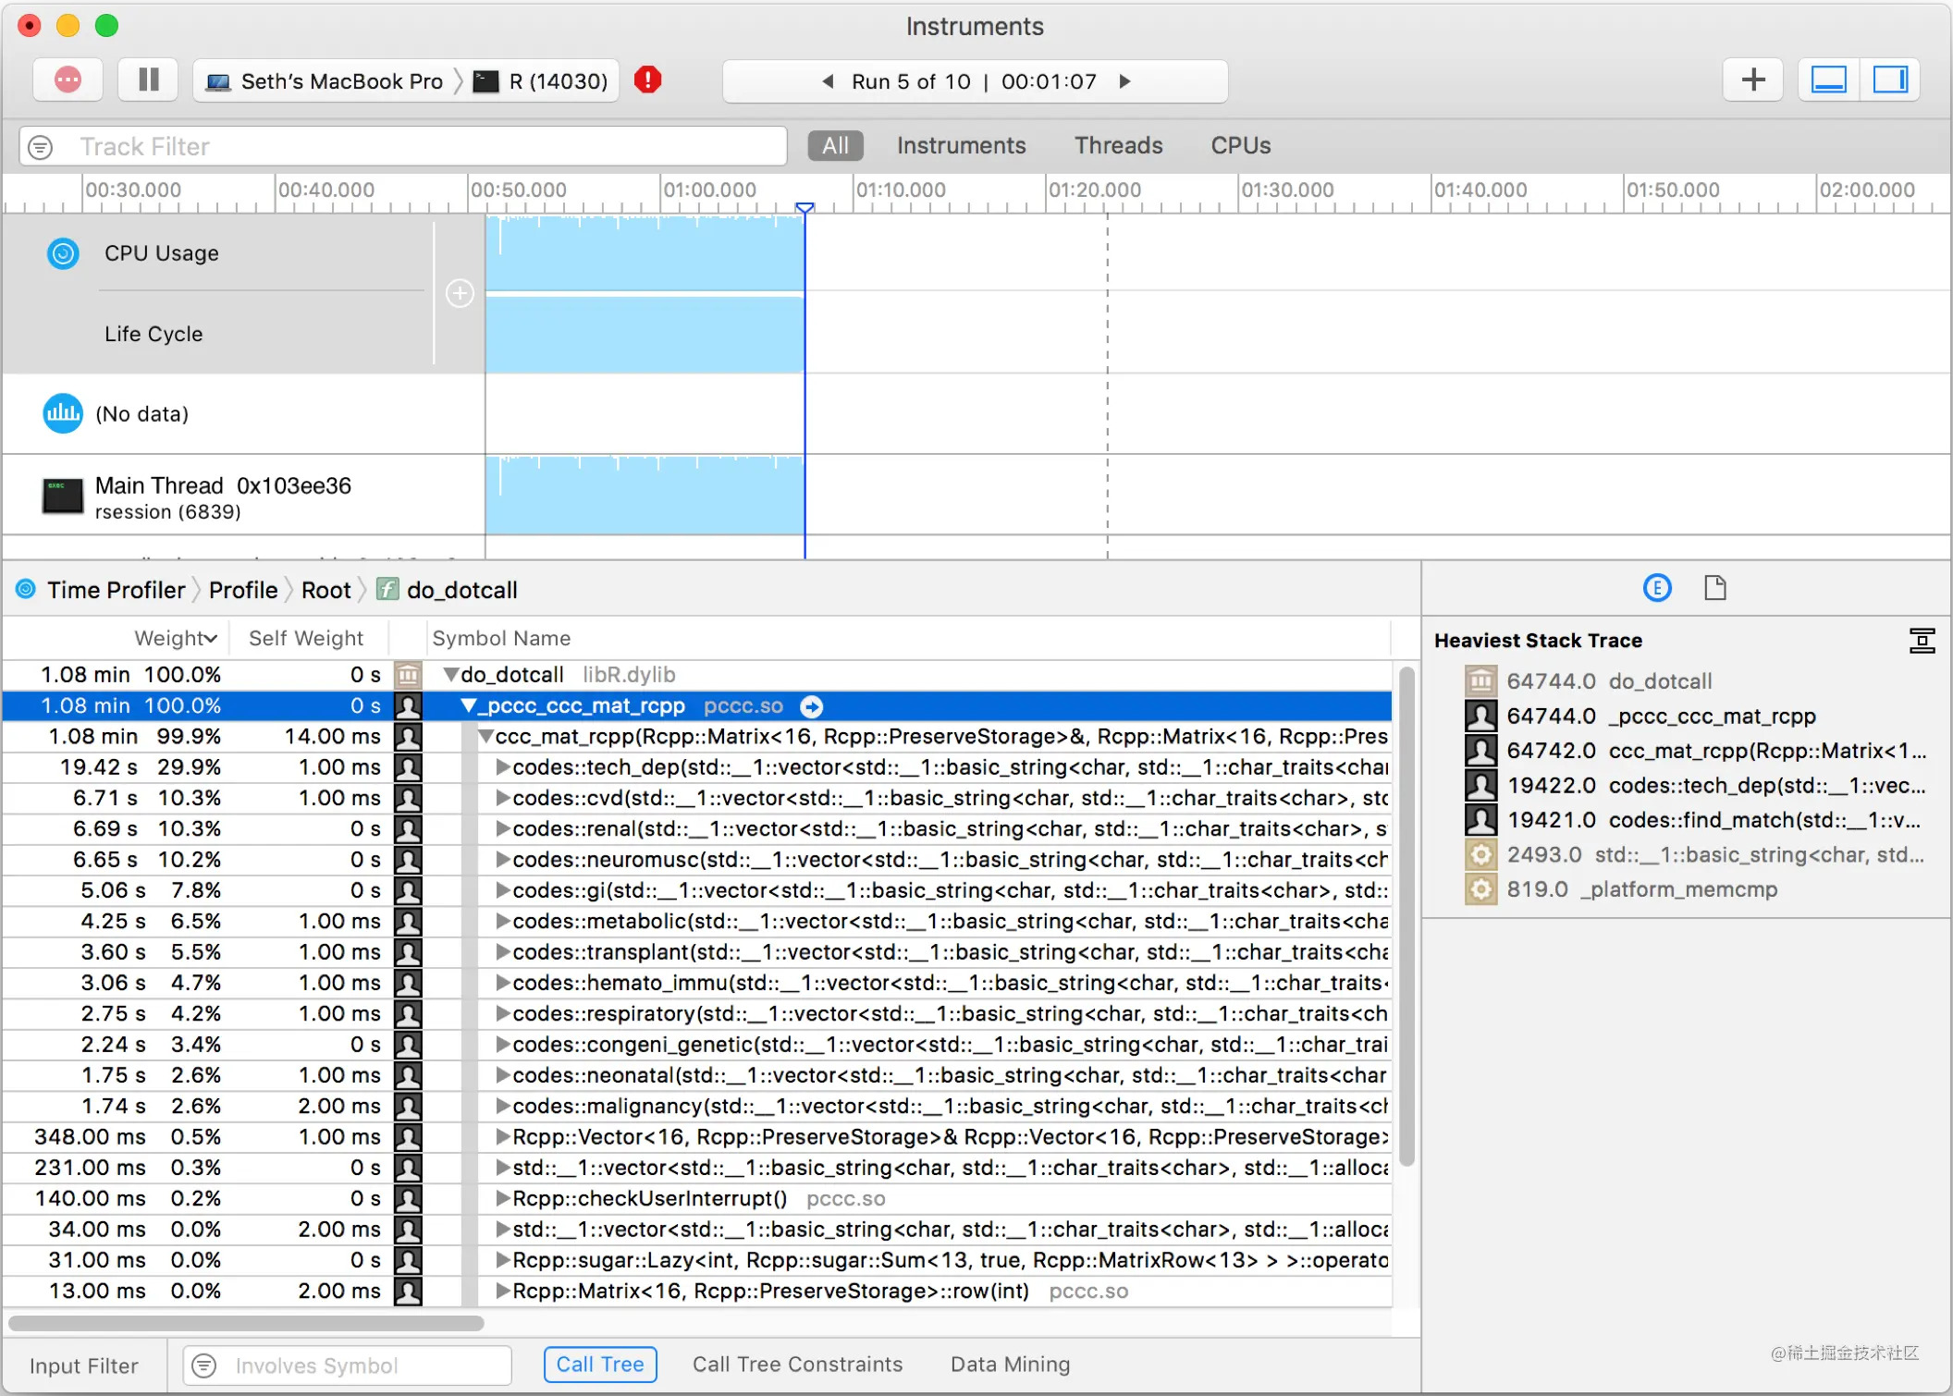Collapse the do_dotcall tree row
The width and height of the screenshot is (1953, 1396).
click(x=450, y=675)
